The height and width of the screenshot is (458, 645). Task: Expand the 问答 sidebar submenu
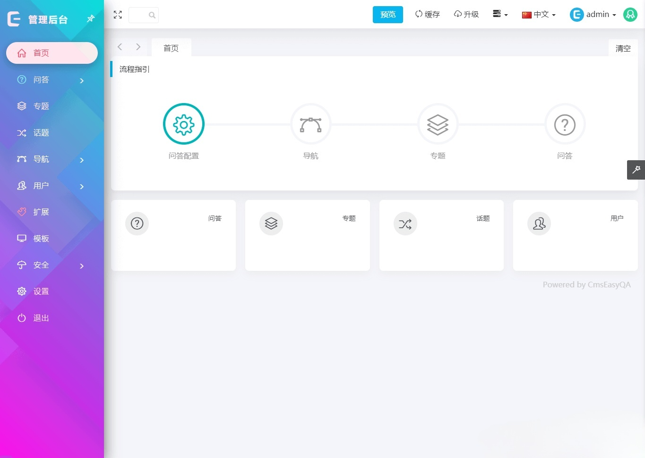coord(81,80)
